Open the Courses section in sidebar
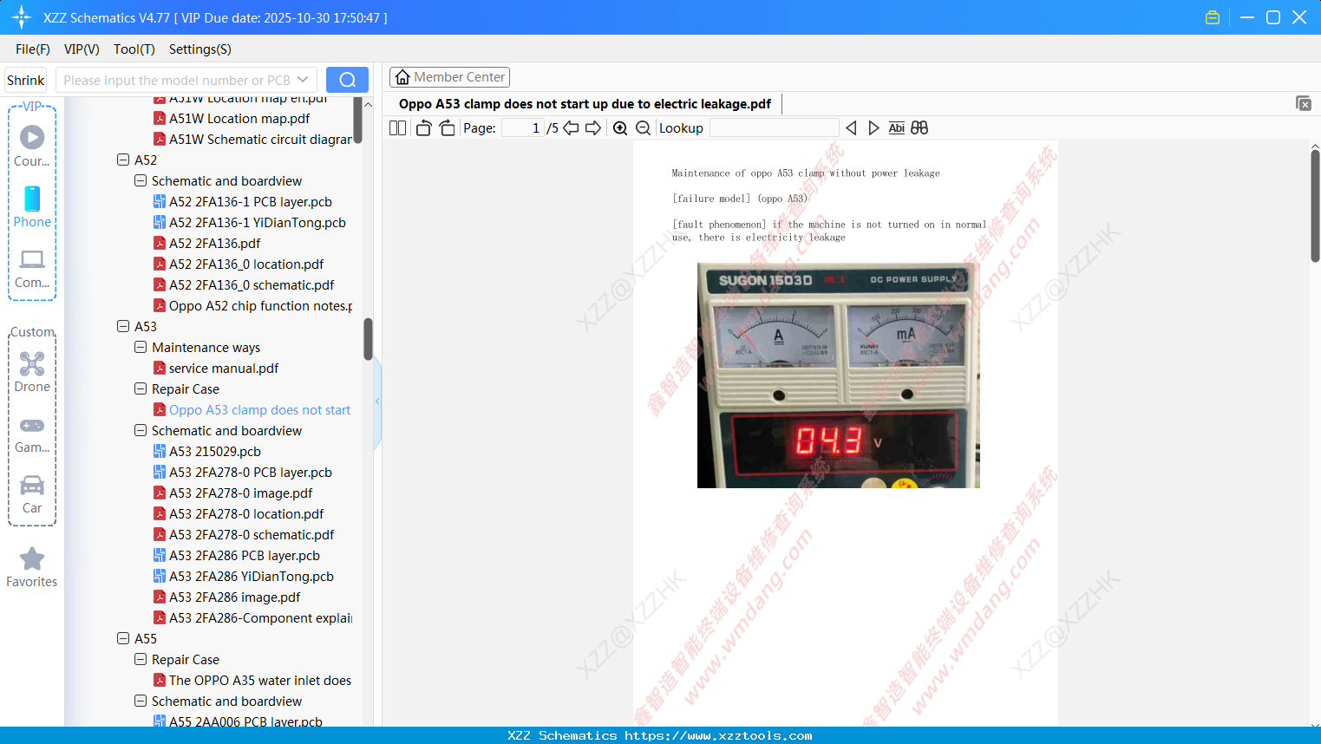 (32, 146)
